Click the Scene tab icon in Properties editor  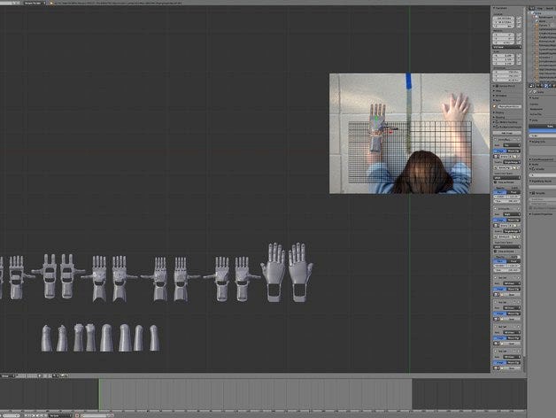(x=536, y=85)
